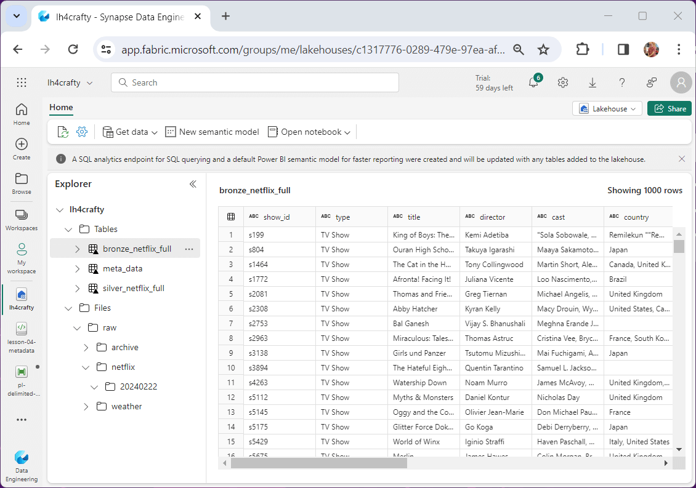Open the Lakehouse mode dropdown
Image resolution: width=696 pixels, height=488 pixels.
(607, 108)
